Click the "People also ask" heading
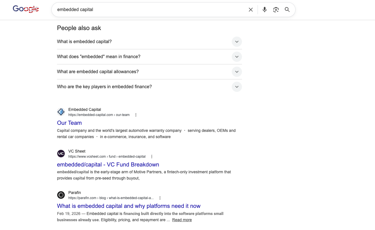This screenshot has width=375, height=230. pyautogui.click(x=79, y=28)
